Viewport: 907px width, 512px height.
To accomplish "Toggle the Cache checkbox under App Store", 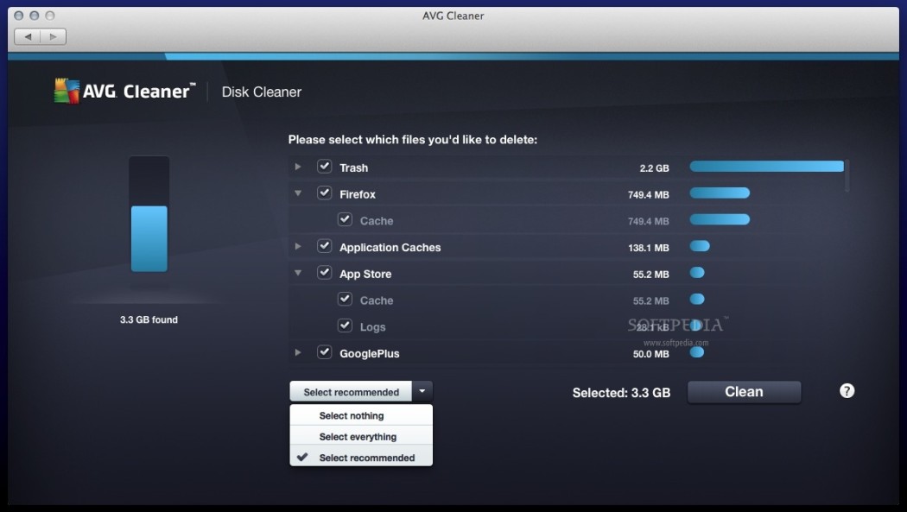I will (x=345, y=300).
